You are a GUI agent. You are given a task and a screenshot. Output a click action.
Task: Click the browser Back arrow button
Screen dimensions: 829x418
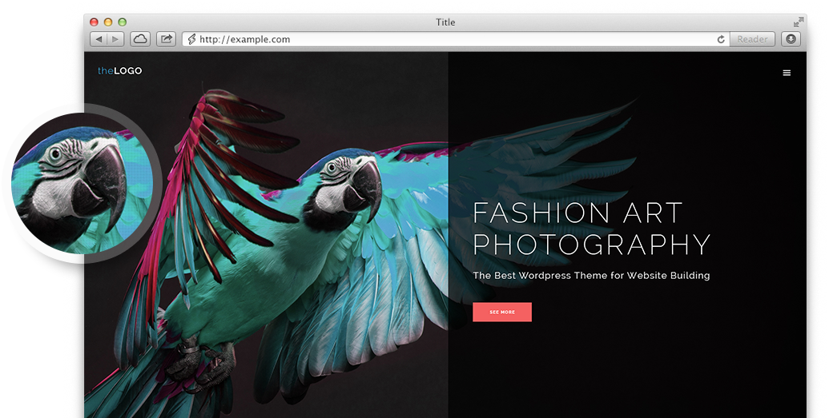tap(99, 39)
